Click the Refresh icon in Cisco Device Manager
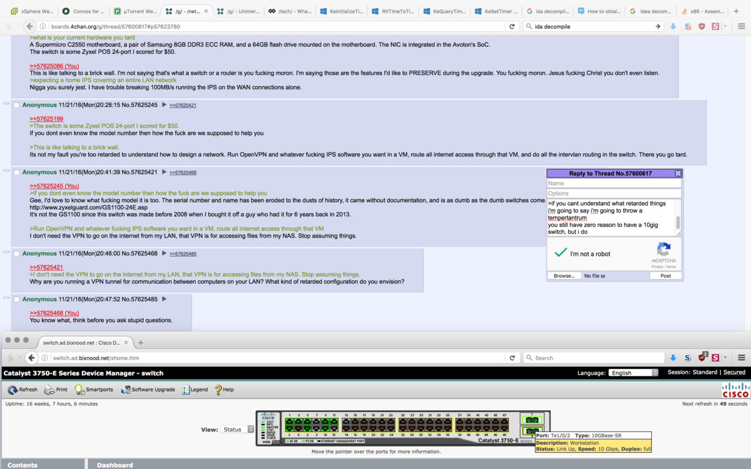Image resolution: width=751 pixels, height=469 pixels. point(13,390)
